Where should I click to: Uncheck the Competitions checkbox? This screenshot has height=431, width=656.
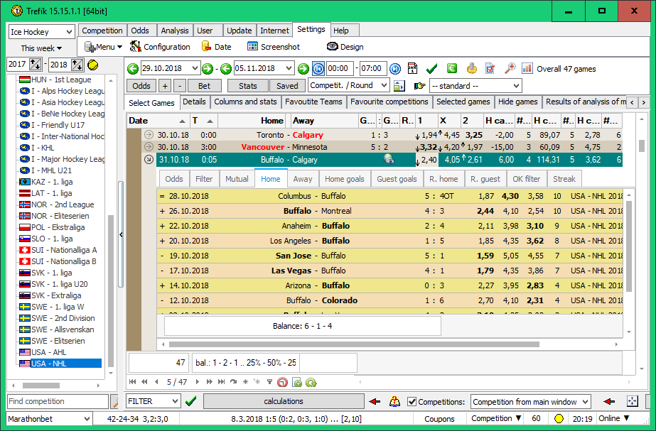point(412,402)
